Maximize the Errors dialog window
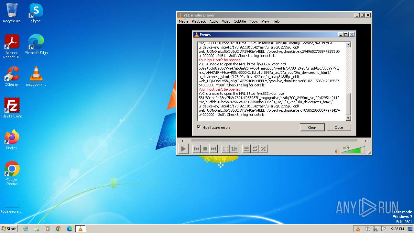414x233 pixels. pyautogui.click(x=346, y=35)
